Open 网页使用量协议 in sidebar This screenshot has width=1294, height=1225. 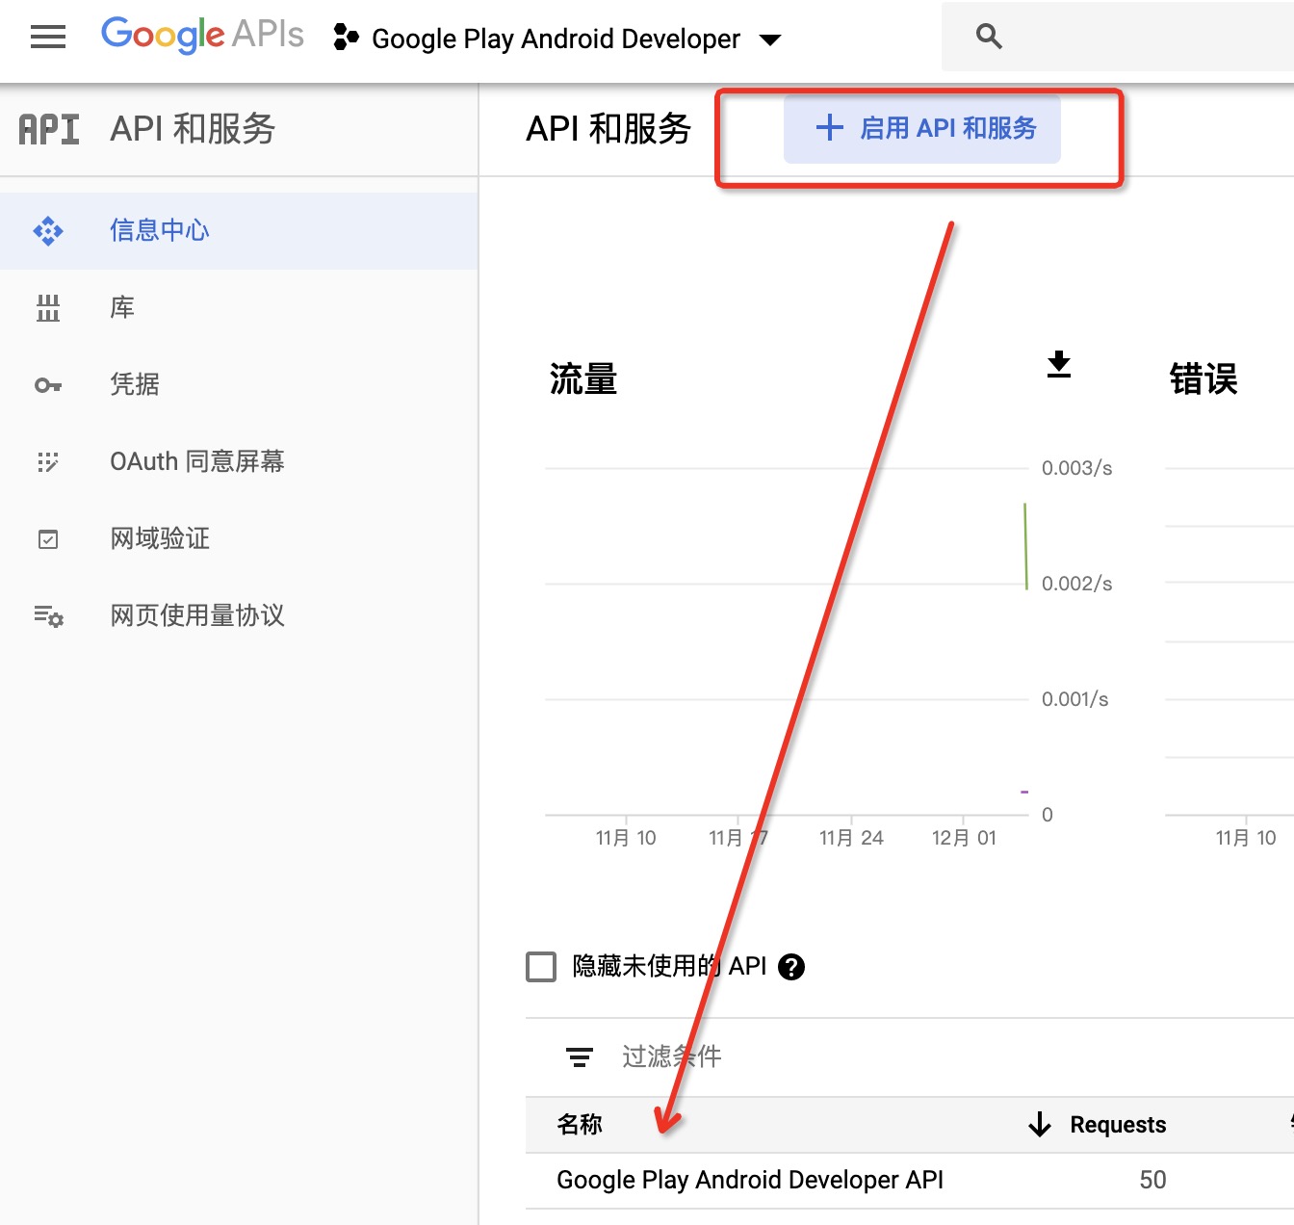coord(197,616)
